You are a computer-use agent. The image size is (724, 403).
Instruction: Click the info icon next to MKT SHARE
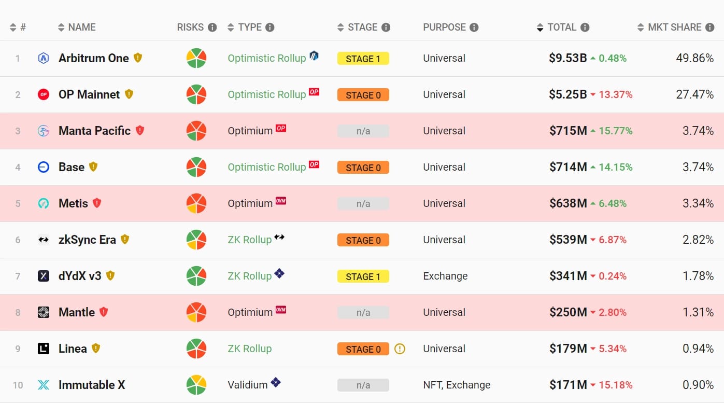(x=709, y=27)
